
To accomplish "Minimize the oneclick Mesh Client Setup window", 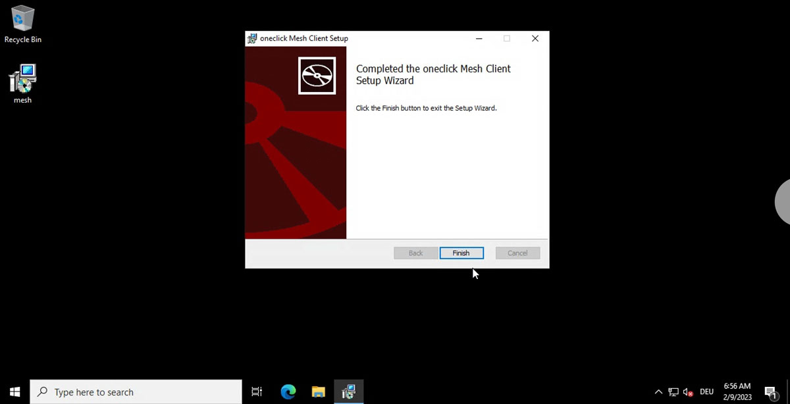I will coord(478,39).
